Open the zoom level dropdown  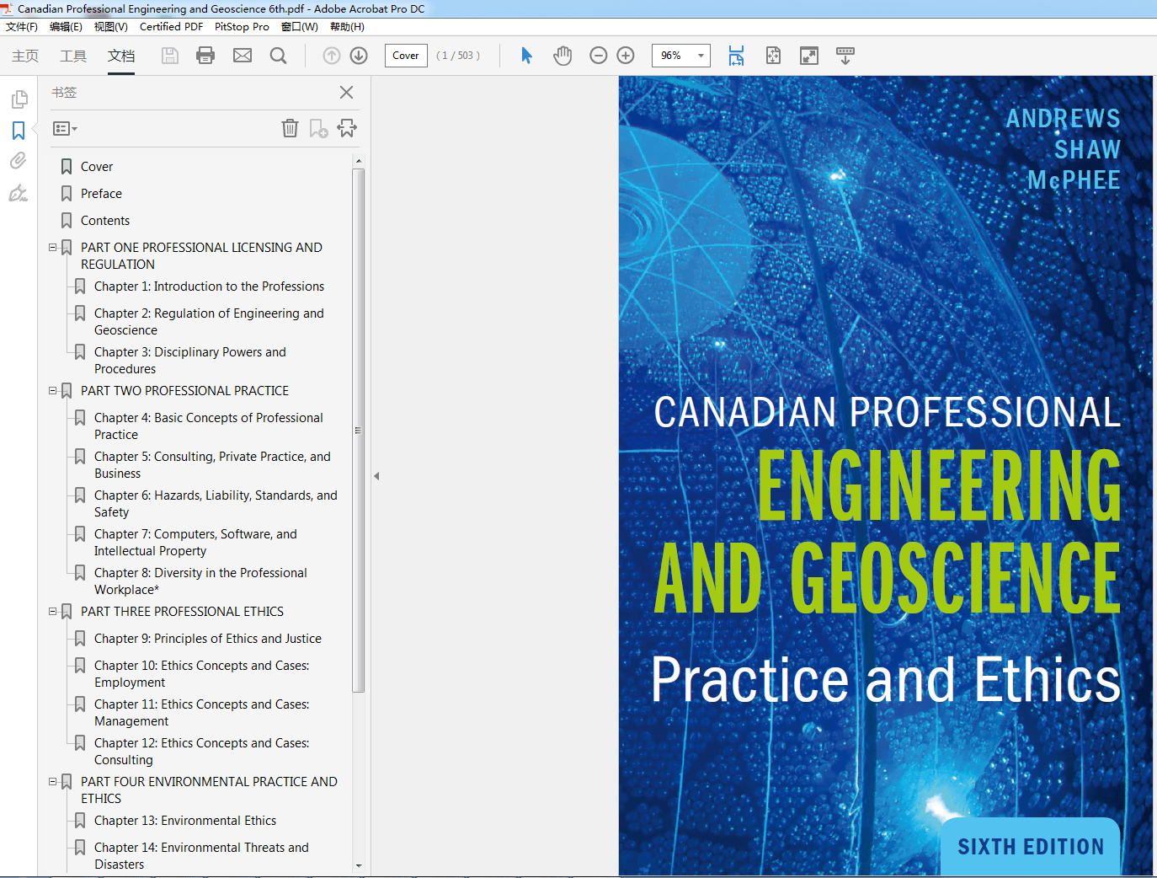(700, 55)
